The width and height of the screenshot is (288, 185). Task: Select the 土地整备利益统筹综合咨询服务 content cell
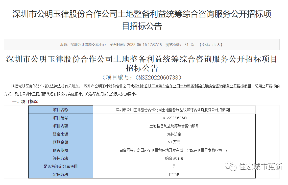[174, 126]
